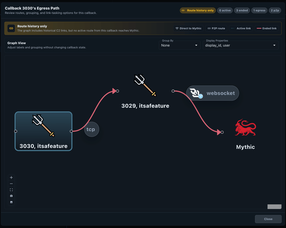Click the left handle of node 3030
This screenshot has height=228, width=286.
tap(16, 131)
